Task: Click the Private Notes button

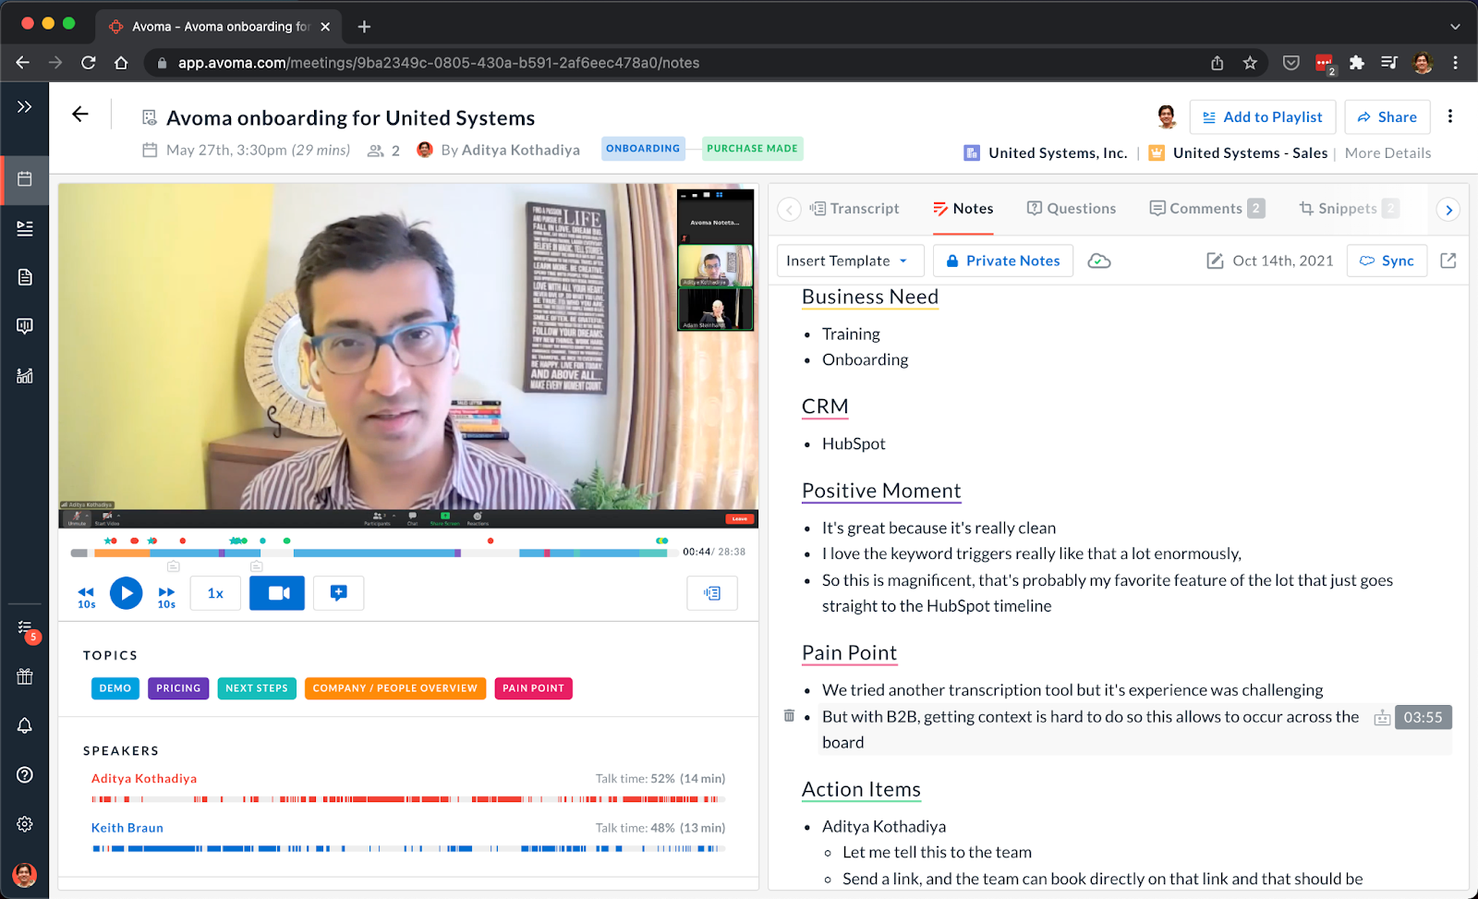Action: point(1003,261)
